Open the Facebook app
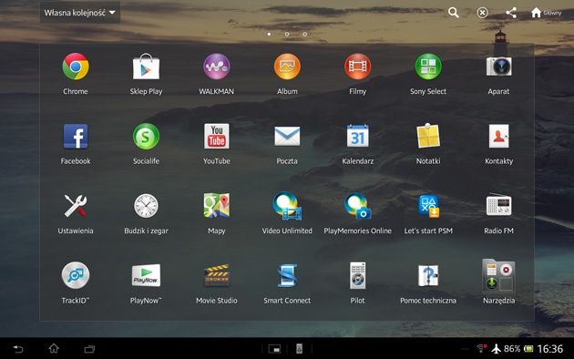574x359 pixels. 76,136
